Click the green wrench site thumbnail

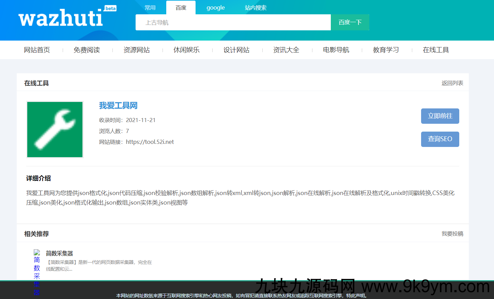tap(55, 130)
